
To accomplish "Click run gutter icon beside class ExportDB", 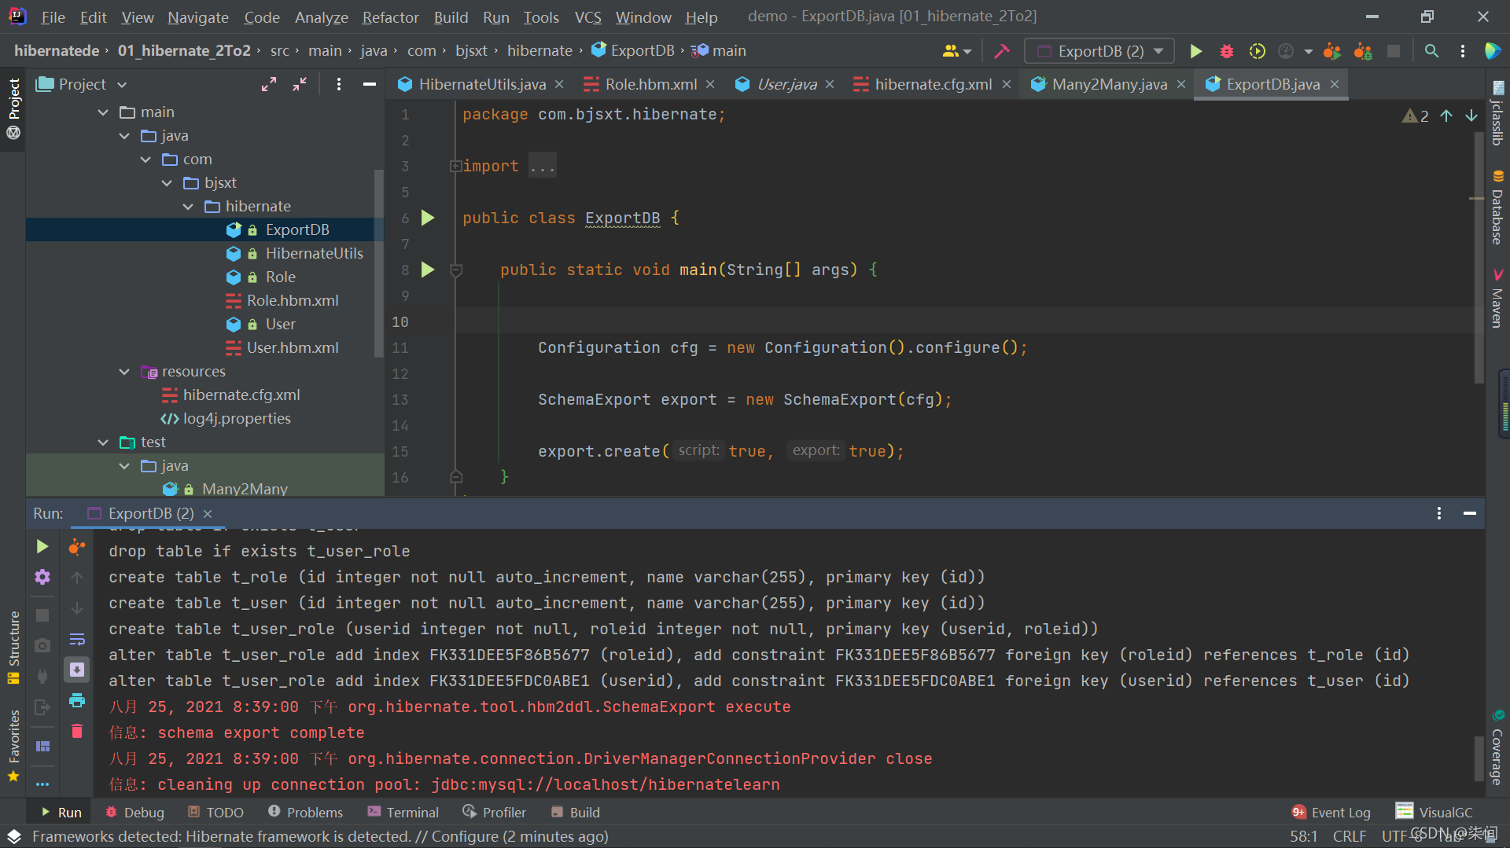I will [x=428, y=218].
